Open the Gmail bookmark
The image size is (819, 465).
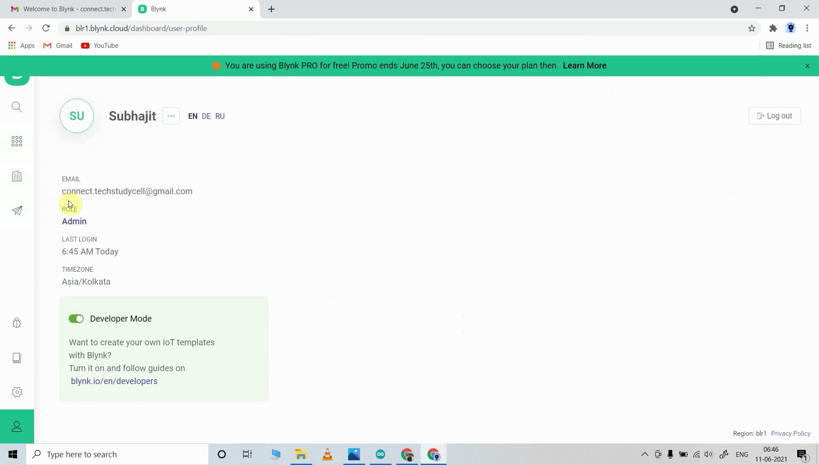[58, 46]
